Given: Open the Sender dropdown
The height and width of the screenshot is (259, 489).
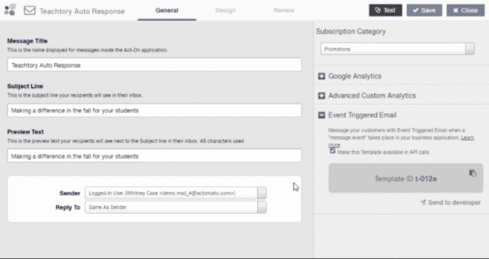Looking at the screenshot, I should [262, 193].
